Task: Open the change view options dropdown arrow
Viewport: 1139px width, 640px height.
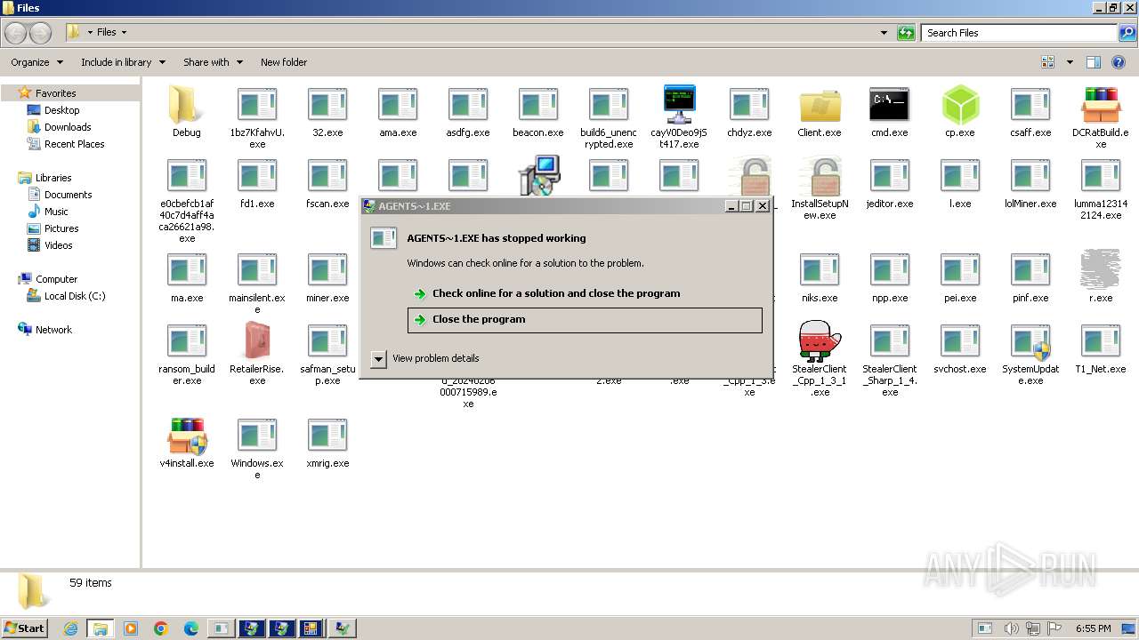Action: click(1070, 62)
